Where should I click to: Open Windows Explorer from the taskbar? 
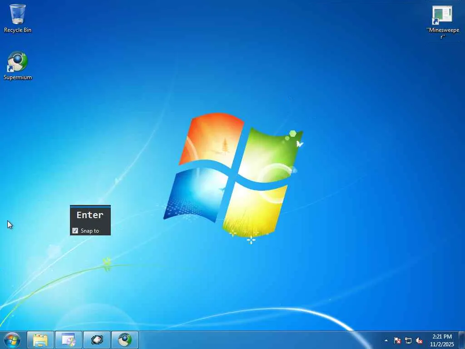coord(40,340)
